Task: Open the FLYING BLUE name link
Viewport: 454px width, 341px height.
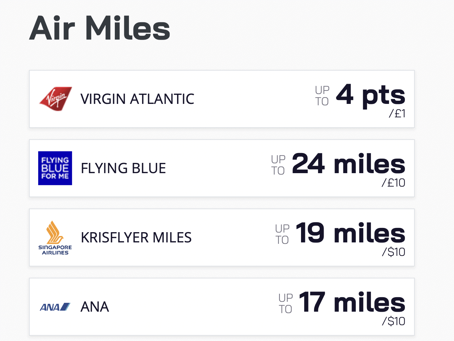Action: point(123,168)
